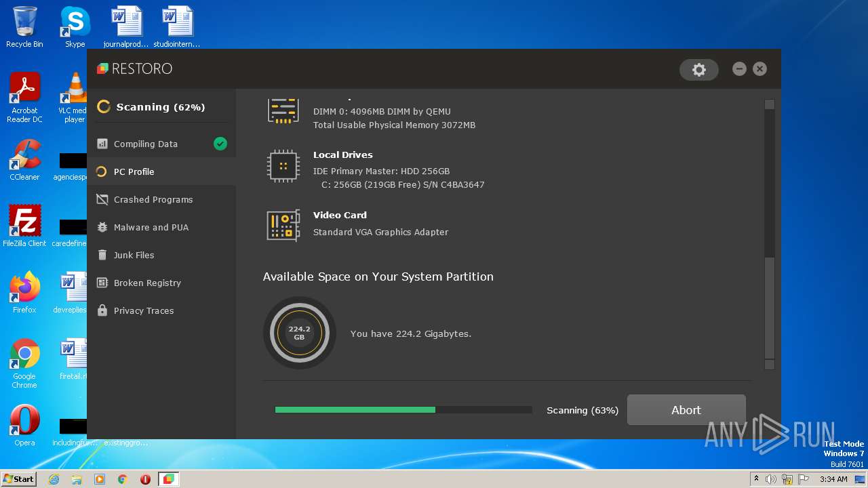Viewport: 868px width, 488px height.
Task: Open Restoro settings gear
Action: [x=698, y=69]
